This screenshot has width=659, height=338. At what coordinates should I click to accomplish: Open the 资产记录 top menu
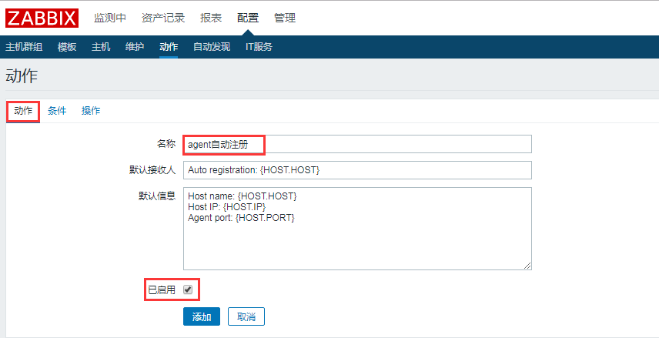[163, 18]
